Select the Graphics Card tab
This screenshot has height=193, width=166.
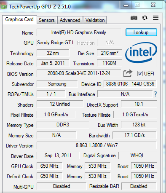(19, 19)
